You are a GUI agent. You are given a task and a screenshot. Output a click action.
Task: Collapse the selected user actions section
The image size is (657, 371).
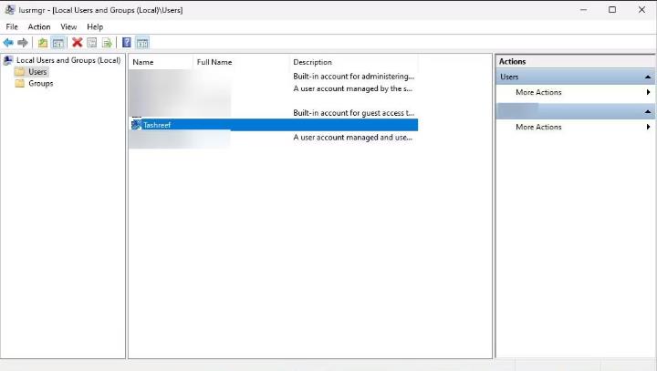[x=648, y=111]
